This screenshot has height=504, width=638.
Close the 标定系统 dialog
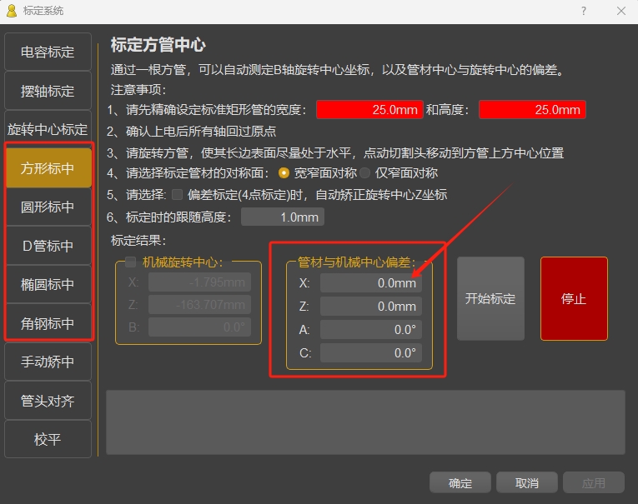click(x=621, y=11)
